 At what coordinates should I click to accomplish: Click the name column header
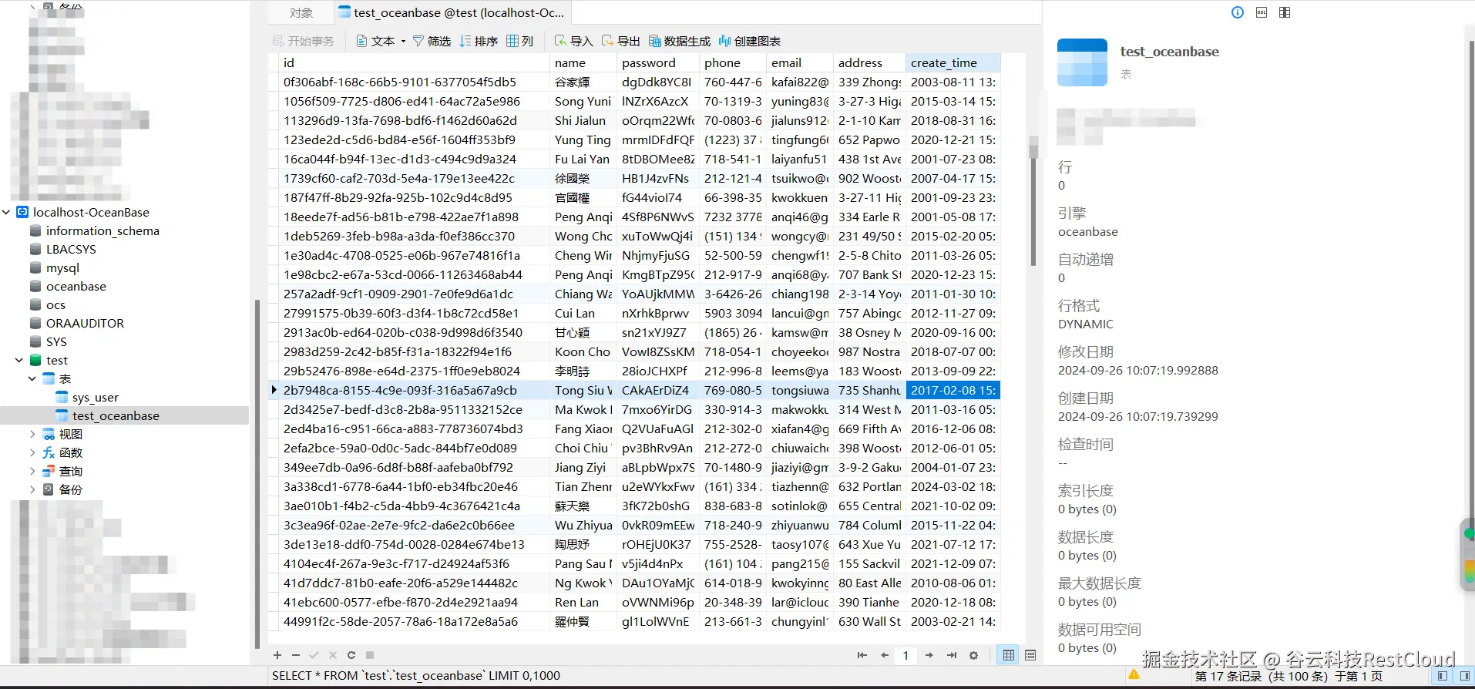pos(583,62)
